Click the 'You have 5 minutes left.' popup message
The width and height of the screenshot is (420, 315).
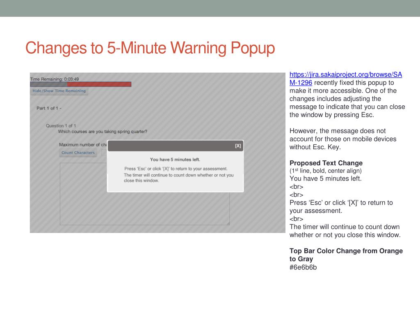tap(175, 160)
